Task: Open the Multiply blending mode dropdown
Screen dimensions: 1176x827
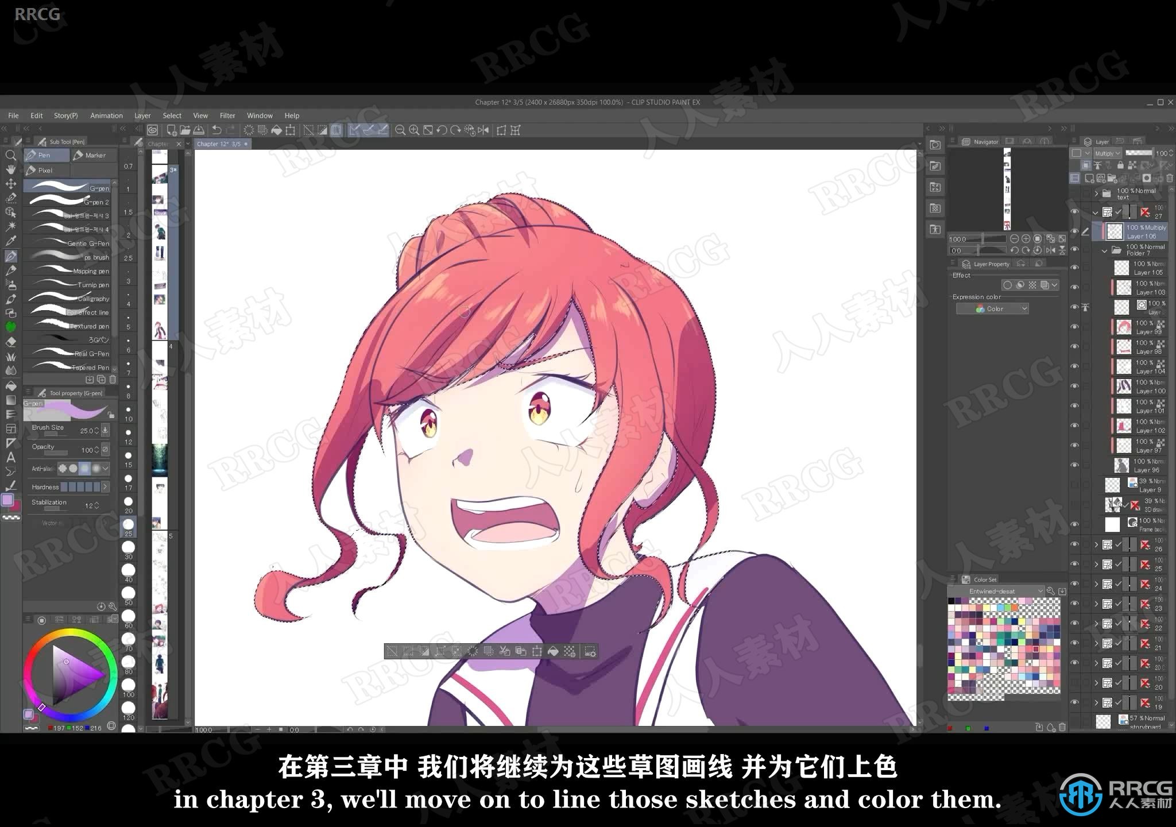Action: point(1108,153)
